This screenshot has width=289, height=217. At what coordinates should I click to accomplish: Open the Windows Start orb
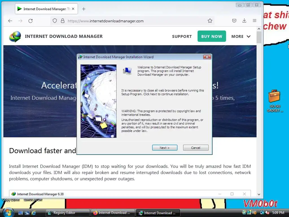[8, 212]
